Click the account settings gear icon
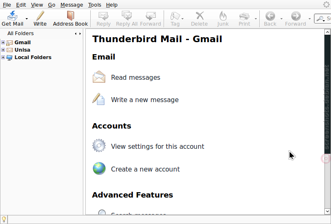This screenshot has width=331, height=224. 99,145
